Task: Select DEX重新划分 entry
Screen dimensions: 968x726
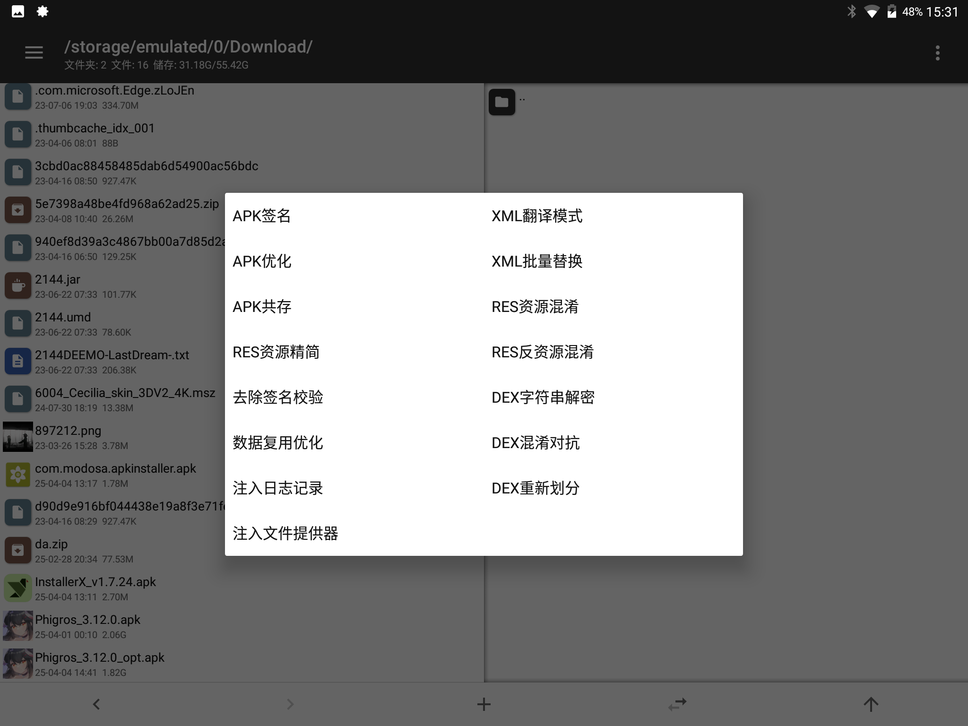Action: click(x=536, y=488)
